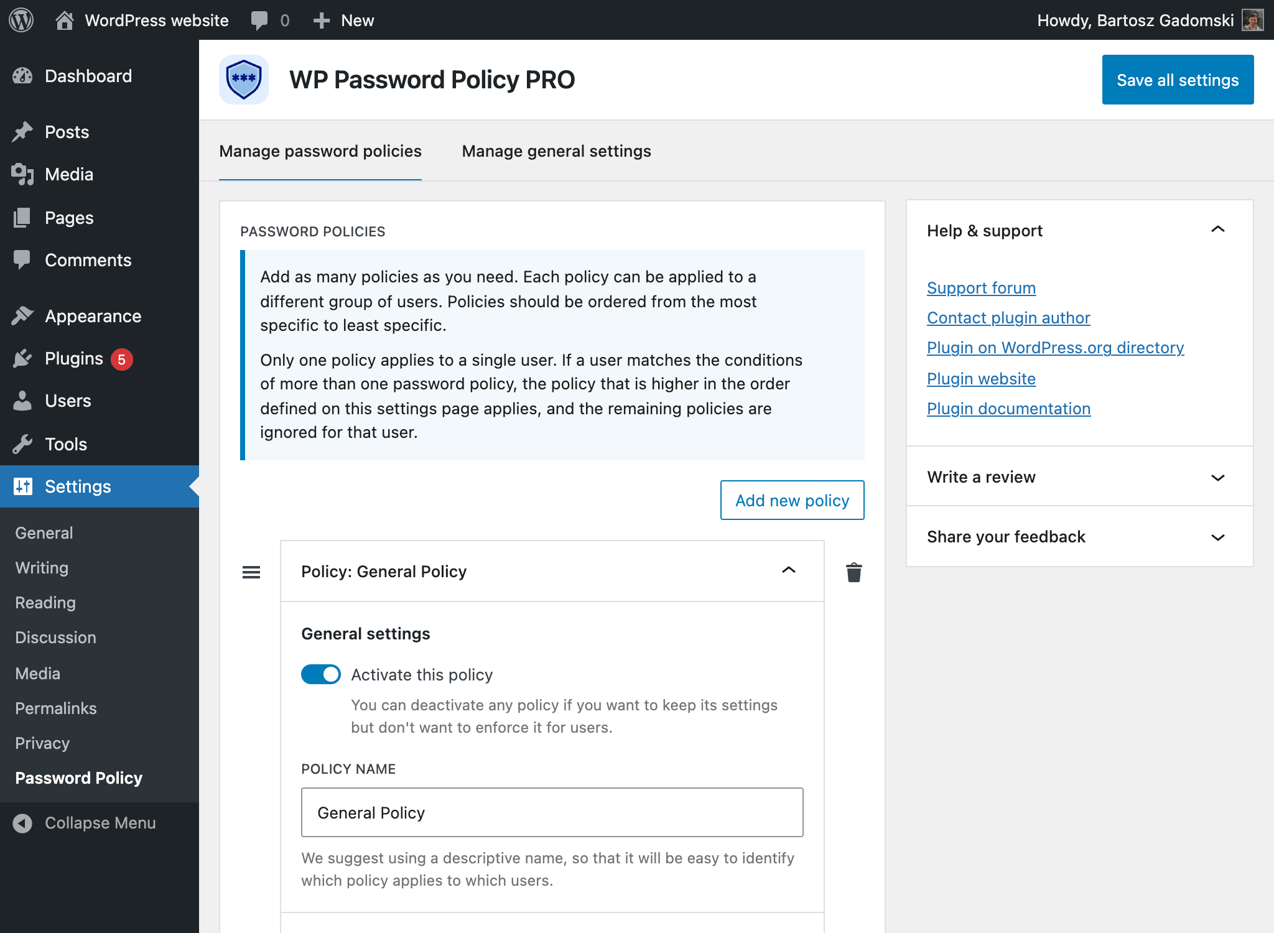Click Add new policy button
The image size is (1274, 933).
(x=792, y=500)
